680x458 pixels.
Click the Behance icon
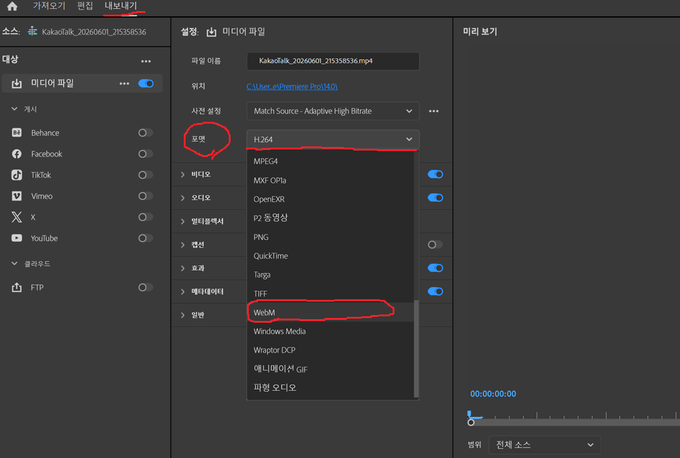point(16,132)
